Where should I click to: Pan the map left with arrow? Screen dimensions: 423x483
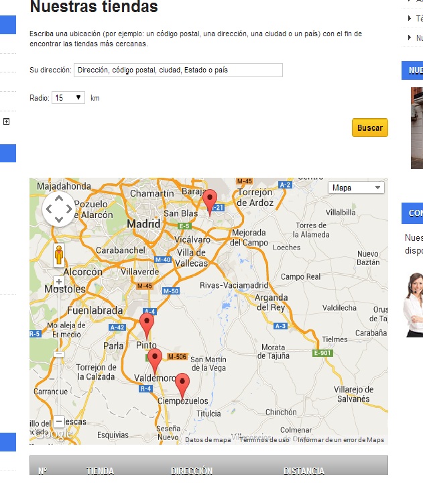[x=49, y=209]
